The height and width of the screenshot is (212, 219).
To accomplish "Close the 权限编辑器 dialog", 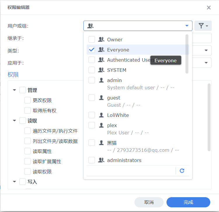I will coord(209,8).
